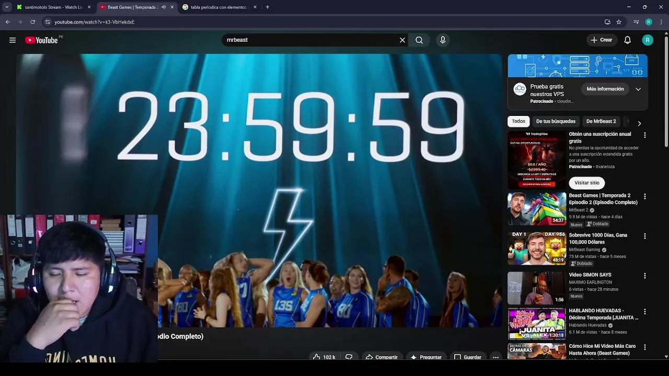Open browser media controls icon

636,22
